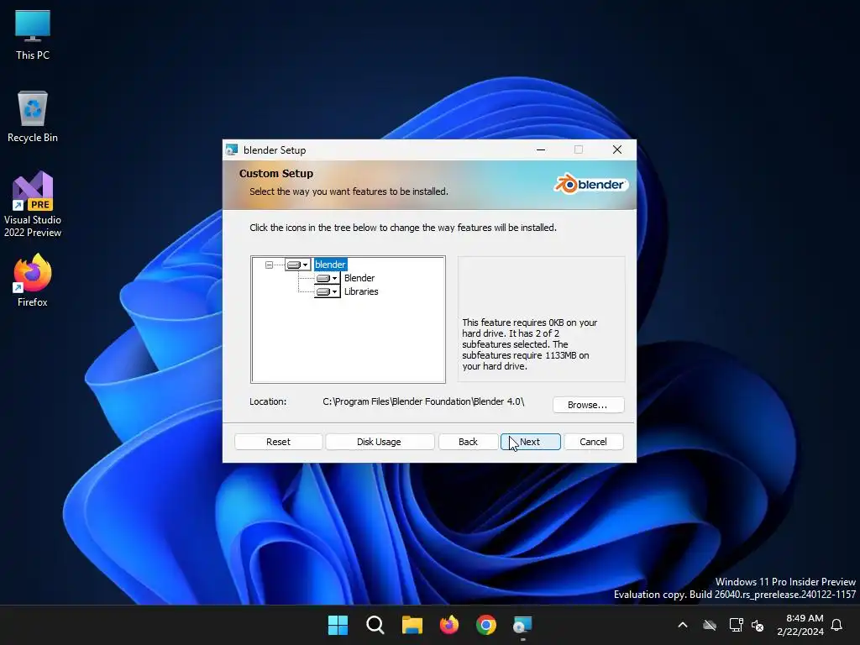Open taskbar Search
This screenshot has width=860, height=645.
[x=375, y=625]
